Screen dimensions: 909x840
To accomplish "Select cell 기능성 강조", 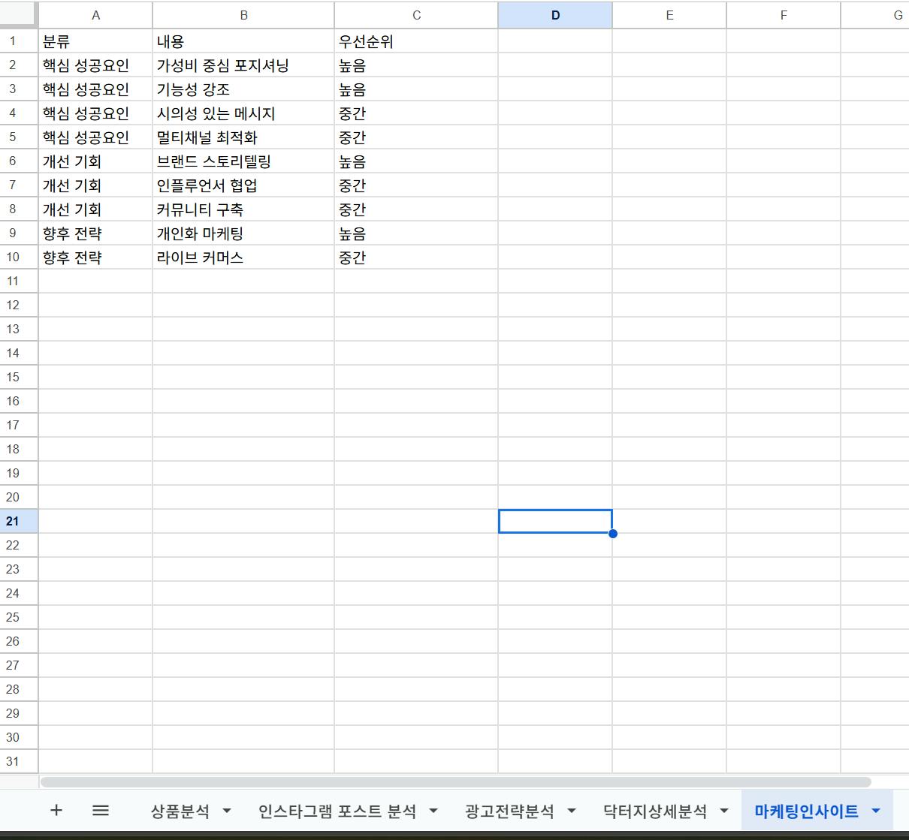I will [x=243, y=89].
